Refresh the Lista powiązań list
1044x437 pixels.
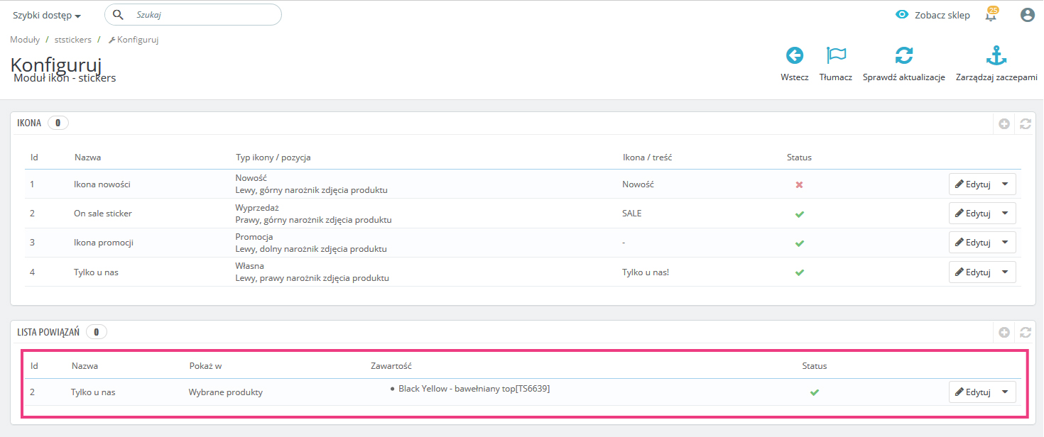tap(1025, 332)
